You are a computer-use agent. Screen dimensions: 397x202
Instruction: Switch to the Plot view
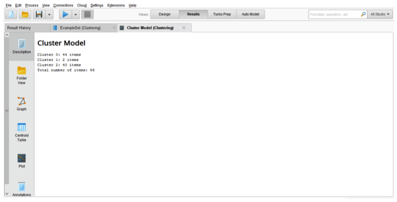pos(22,160)
